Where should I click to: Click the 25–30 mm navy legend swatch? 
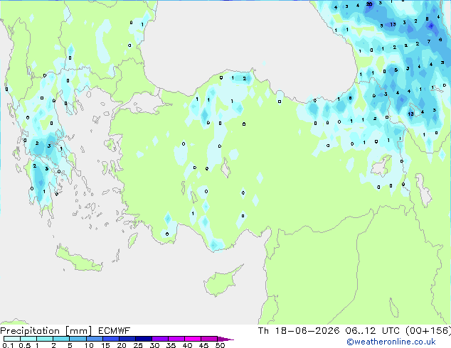pyautogui.click(x=143, y=339)
